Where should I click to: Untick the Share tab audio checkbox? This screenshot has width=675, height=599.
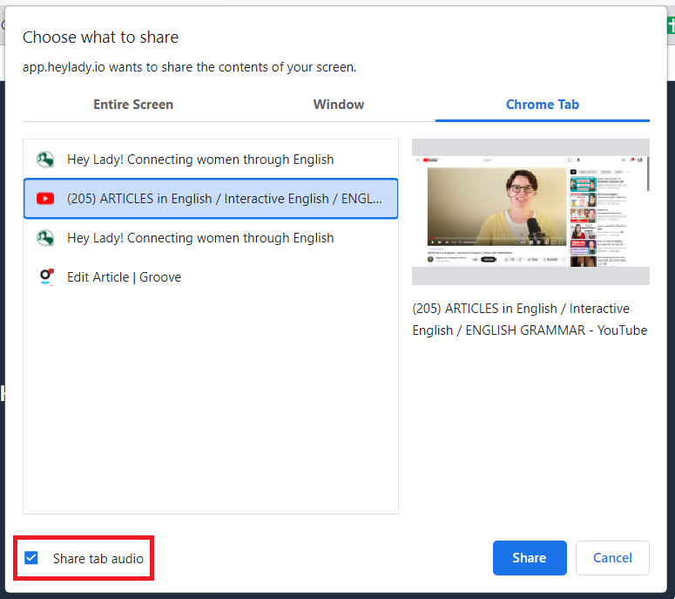[x=31, y=558]
